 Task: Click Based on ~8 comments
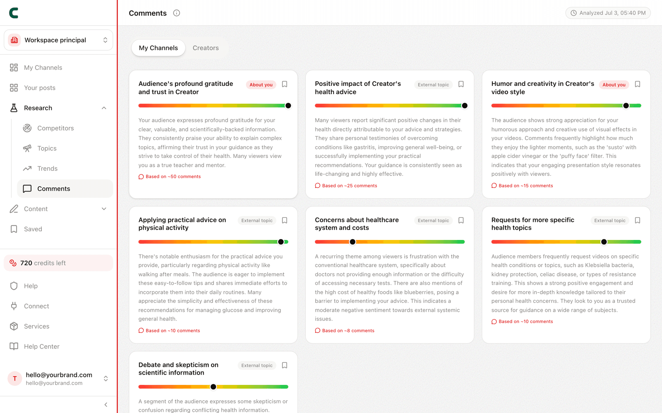click(x=345, y=331)
